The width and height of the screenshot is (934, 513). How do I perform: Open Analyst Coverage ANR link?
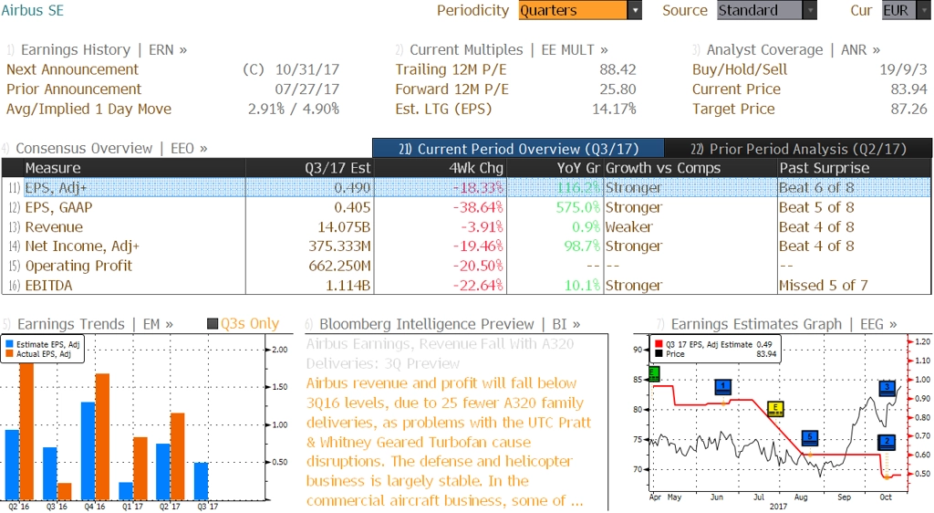794,50
